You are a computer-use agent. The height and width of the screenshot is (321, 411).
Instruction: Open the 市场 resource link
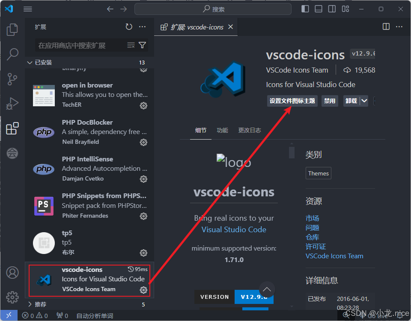coord(312,218)
